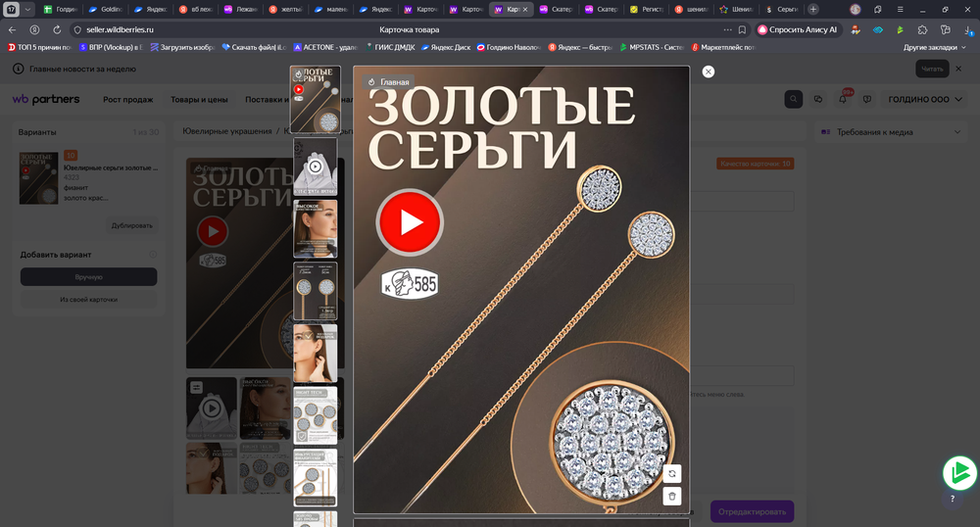Image resolution: width=980 pixels, height=527 pixels.
Task: Click the replace image icon on preview
Action: (672, 474)
